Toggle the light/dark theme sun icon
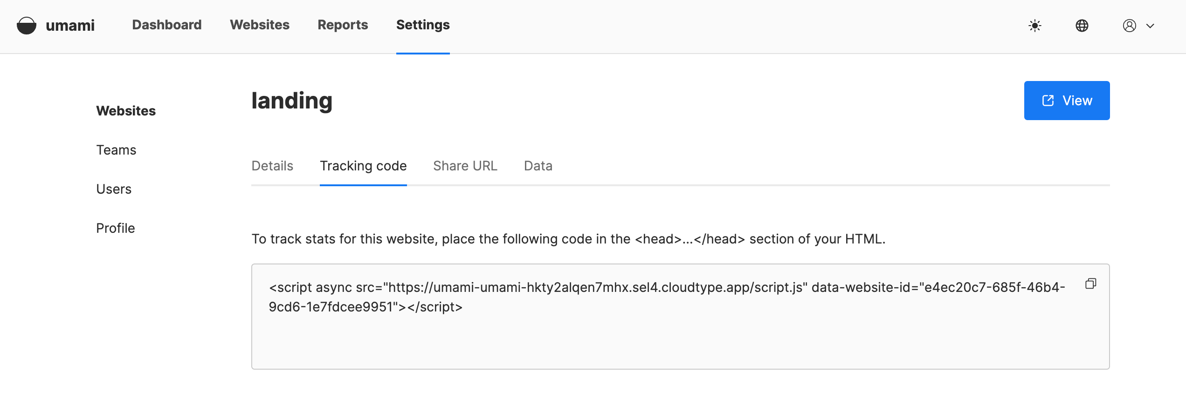Image resolution: width=1186 pixels, height=419 pixels. pos(1035,26)
